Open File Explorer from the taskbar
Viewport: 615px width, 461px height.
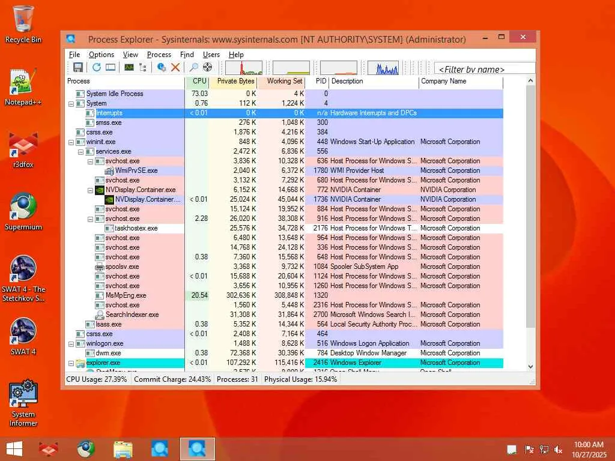tap(123, 449)
